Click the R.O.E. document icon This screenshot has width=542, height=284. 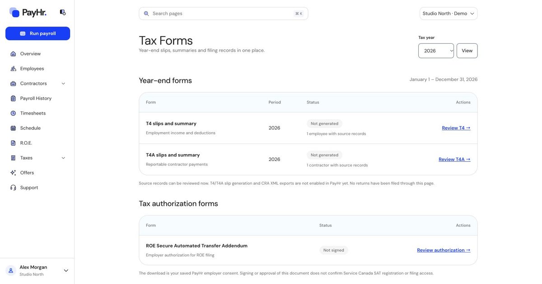[x=13, y=143]
